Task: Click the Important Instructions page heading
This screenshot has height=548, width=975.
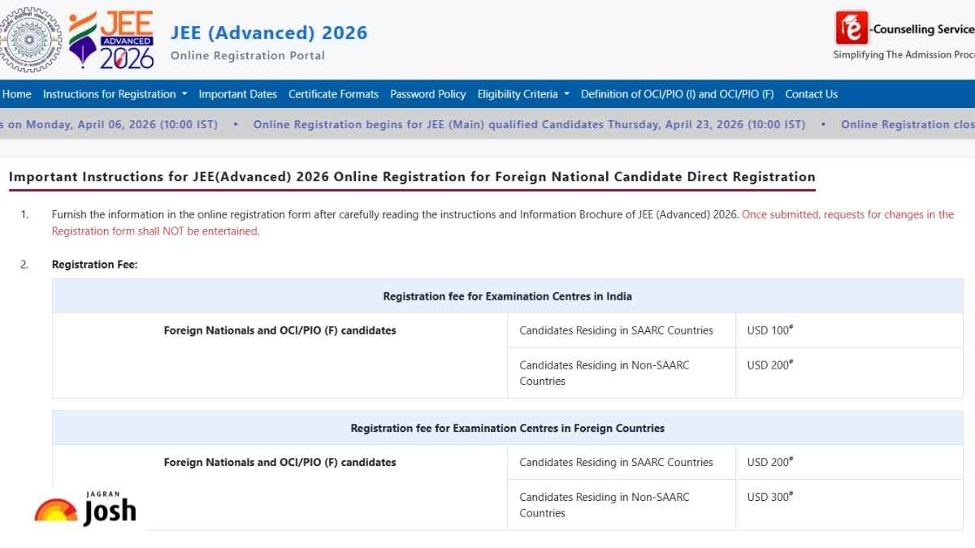Action: [412, 177]
